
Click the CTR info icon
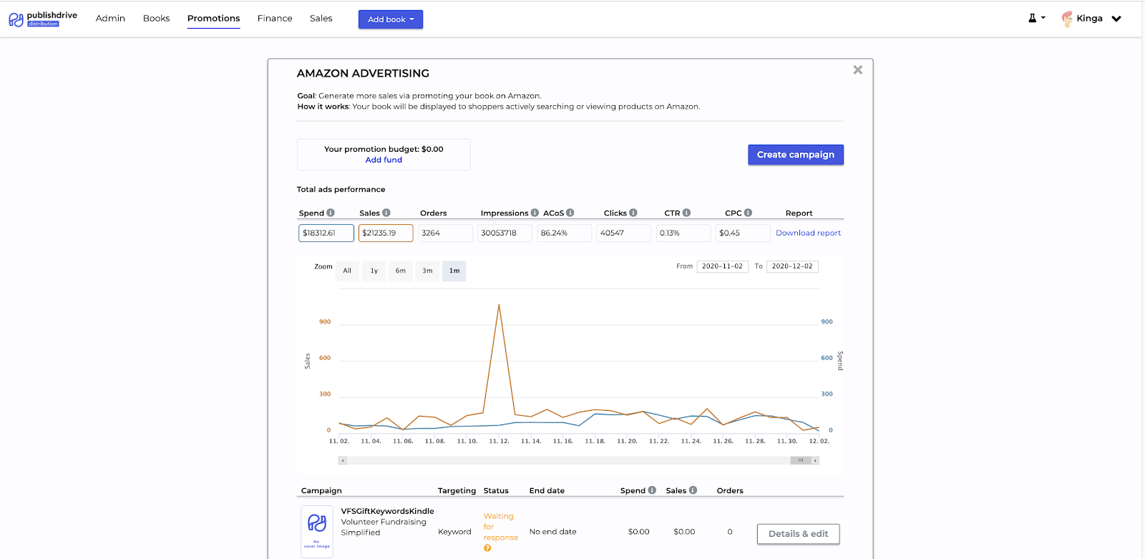pyautogui.click(x=686, y=213)
